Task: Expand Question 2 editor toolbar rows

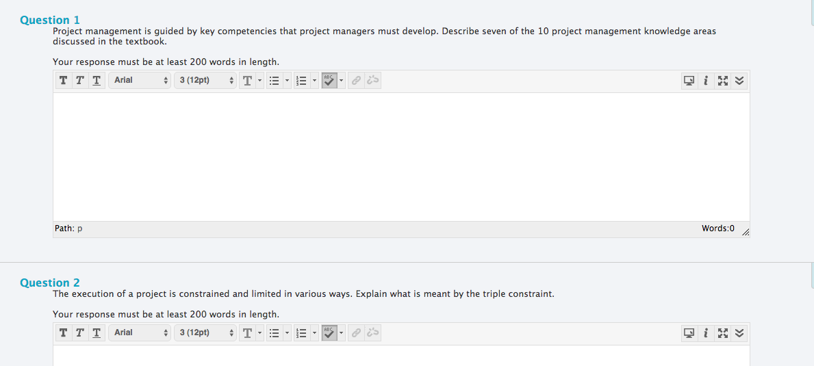Action: tap(739, 333)
